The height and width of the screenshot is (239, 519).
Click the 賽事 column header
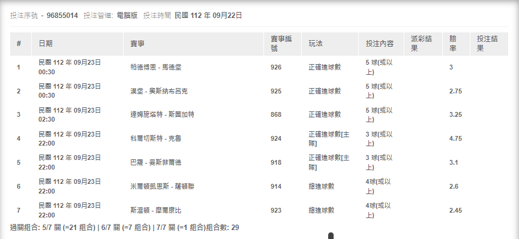pyautogui.click(x=137, y=44)
